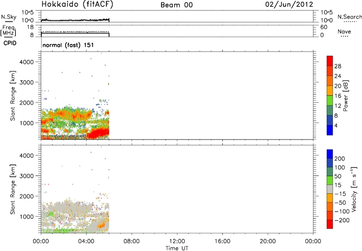The image size is (362, 251).
Task: Click the 200 label on the velocity colorbar
Action: (340, 159)
